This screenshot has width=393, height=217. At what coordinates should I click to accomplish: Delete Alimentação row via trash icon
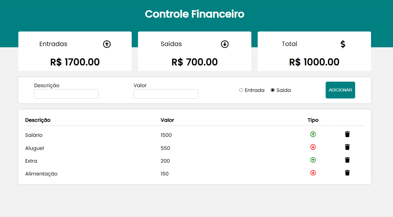347,173
